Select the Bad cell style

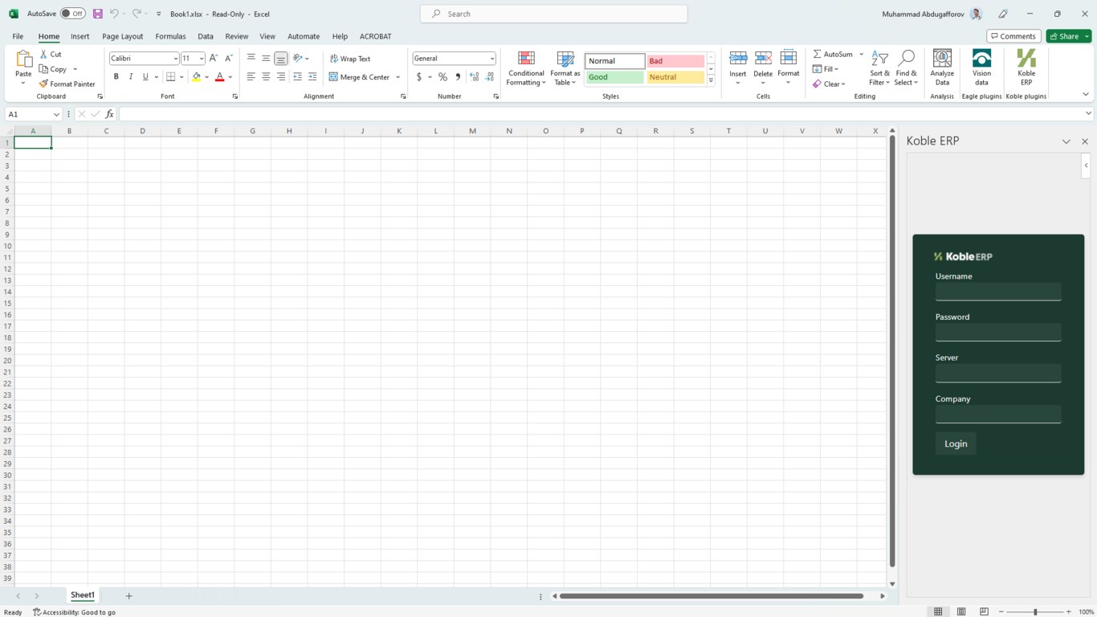(675, 61)
